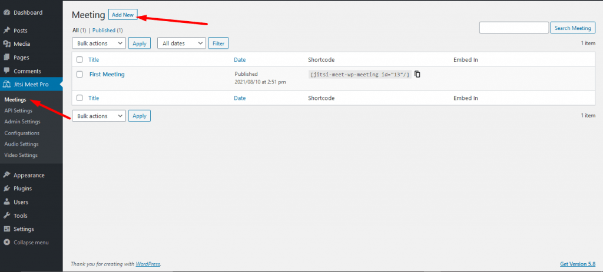Open the top Bulk actions dropdown
The width and height of the screenshot is (603, 272).
tap(99, 43)
